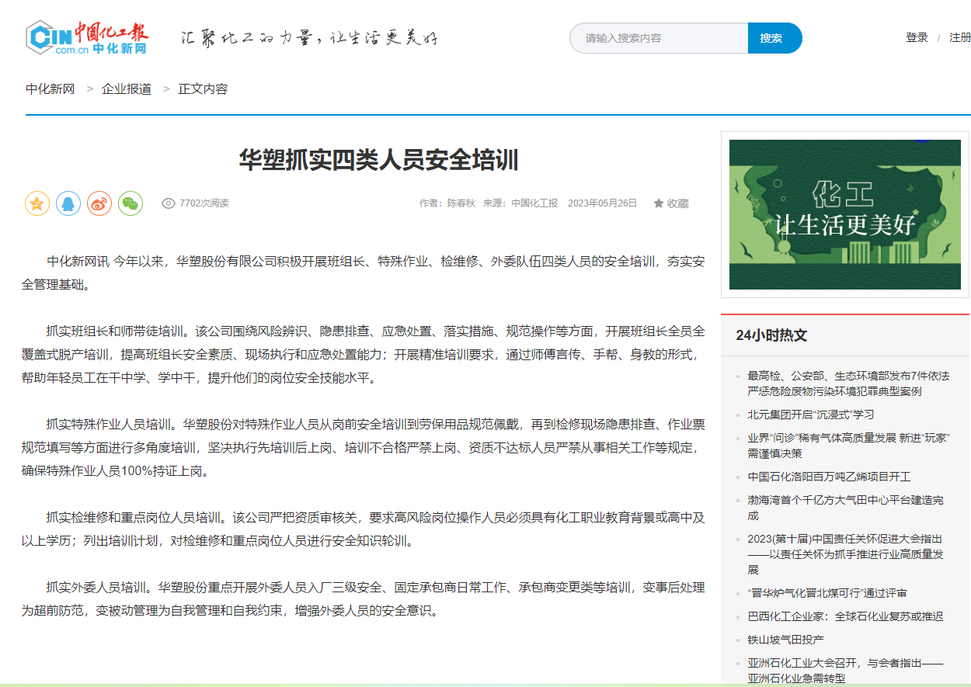Click the 中化新网 site logo
This screenshot has width=971, height=687.
click(86, 37)
